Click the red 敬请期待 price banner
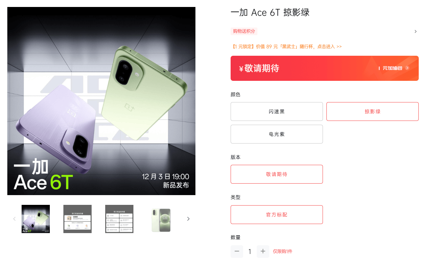 (325, 68)
